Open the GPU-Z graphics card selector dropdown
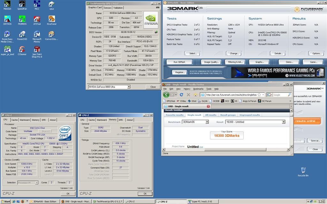This screenshot has height=204, width=327. click(129, 87)
